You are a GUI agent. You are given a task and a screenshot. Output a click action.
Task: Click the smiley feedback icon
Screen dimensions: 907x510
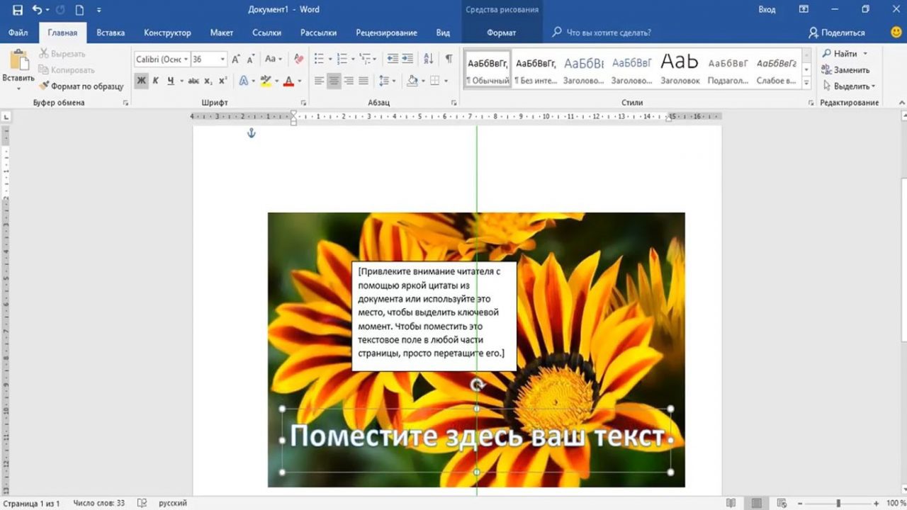(896, 33)
